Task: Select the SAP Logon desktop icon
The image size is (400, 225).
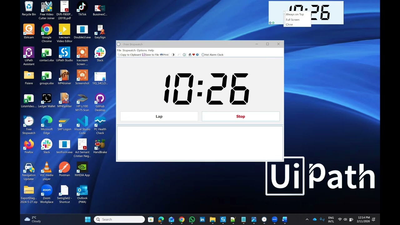Action: [x=64, y=123]
